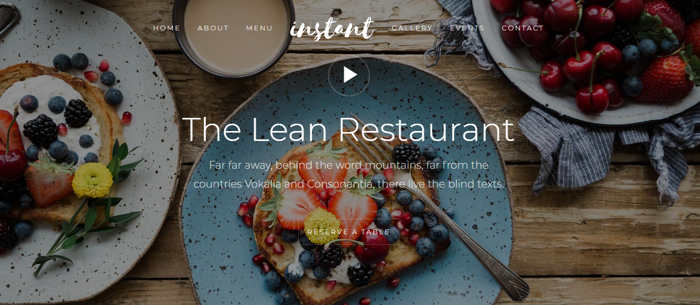Open the GALLERY navigation link
Viewport: 700px width, 305px height.
[x=412, y=28]
